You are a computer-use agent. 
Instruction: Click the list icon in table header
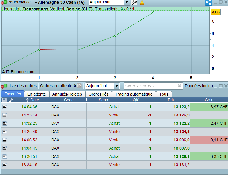click(5, 100)
